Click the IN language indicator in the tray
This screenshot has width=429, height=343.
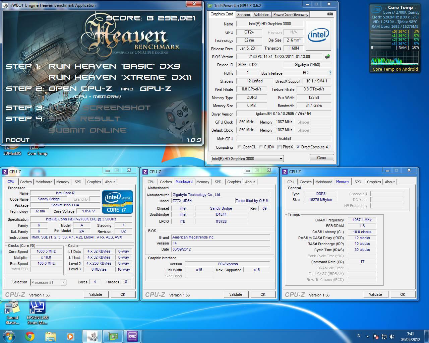pyautogui.click(x=358, y=336)
